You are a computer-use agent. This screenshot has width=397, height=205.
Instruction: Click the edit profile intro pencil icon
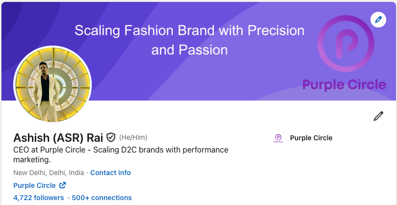(378, 116)
